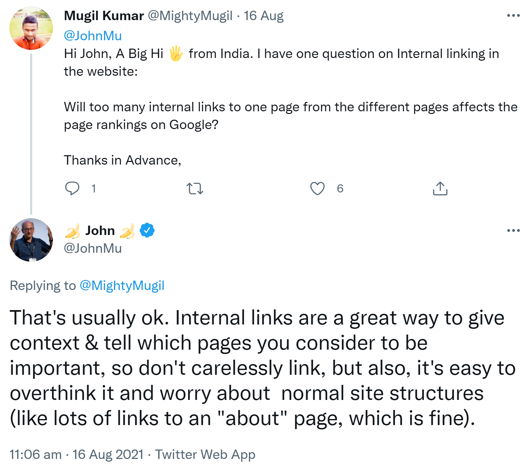The image size is (531, 473).
Task: Click the like count showing 6
Action: (340, 189)
